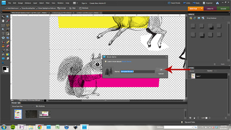This screenshot has height=130, width=231.
Task: Open the Align dropdown
Action: point(73,8)
